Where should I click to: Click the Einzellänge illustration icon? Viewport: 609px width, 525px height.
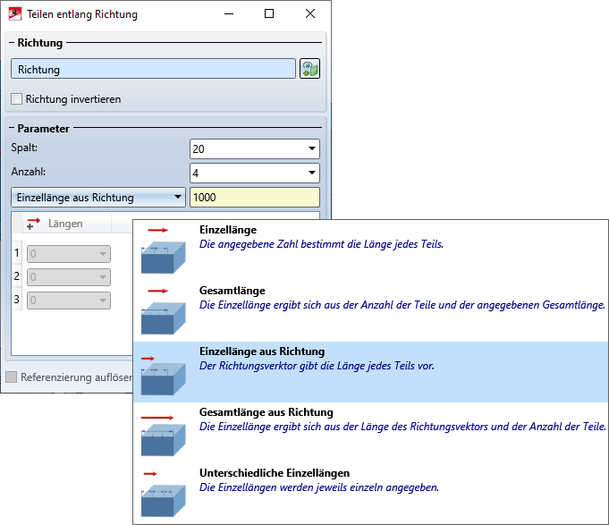(163, 250)
